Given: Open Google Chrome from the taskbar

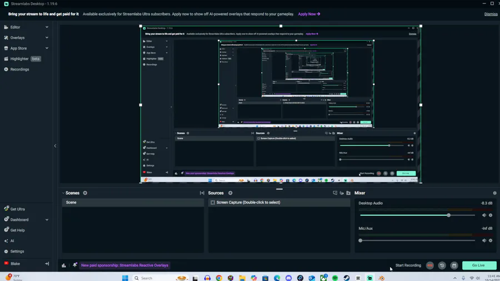Looking at the screenshot, I should point(219,278).
